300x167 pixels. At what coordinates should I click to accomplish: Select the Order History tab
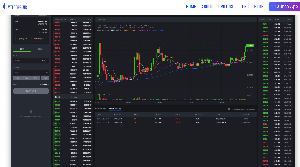[x=115, y=108]
